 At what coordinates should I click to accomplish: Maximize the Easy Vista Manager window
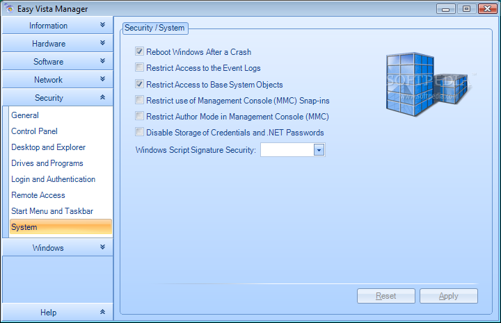pyautogui.click(x=467, y=8)
